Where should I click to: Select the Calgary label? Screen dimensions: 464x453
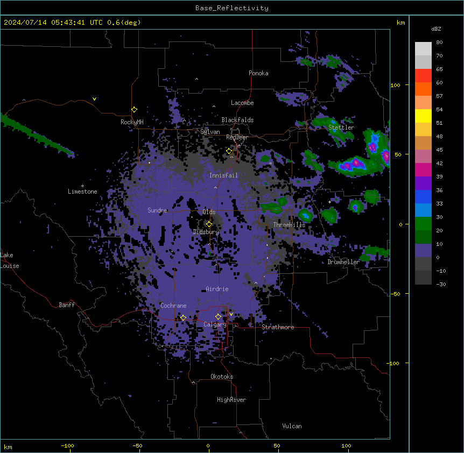215,324
